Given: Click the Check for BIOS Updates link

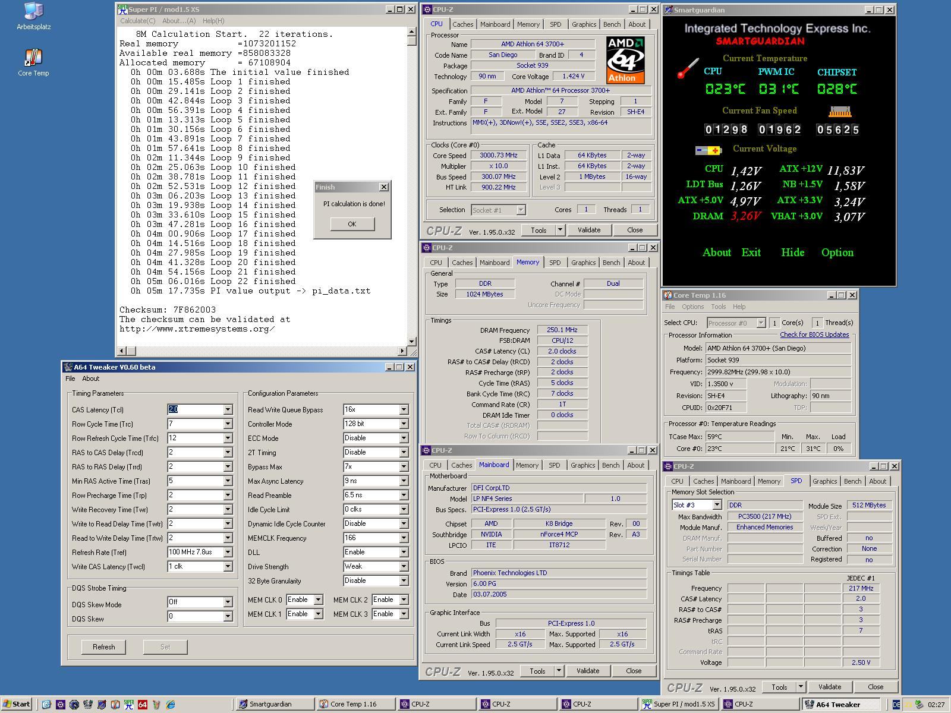Looking at the screenshot, I should click(x=814, y=335).
